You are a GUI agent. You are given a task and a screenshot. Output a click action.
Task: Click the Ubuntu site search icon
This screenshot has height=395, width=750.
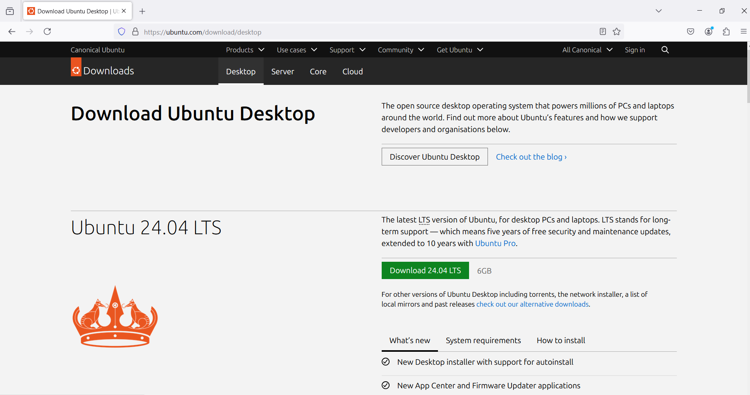[665, 50]
